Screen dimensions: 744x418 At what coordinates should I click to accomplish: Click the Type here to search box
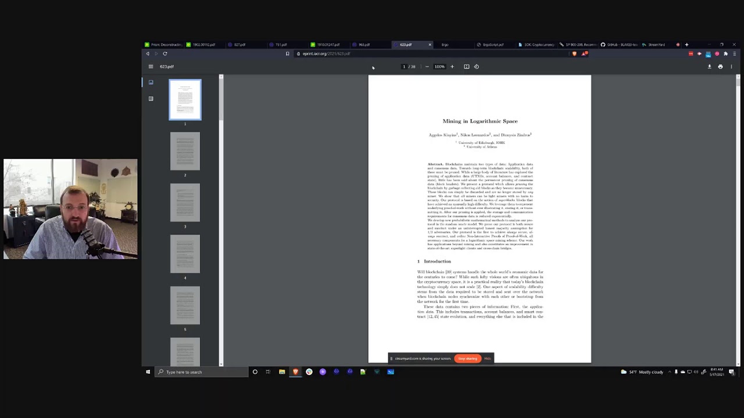click(201, 372)
